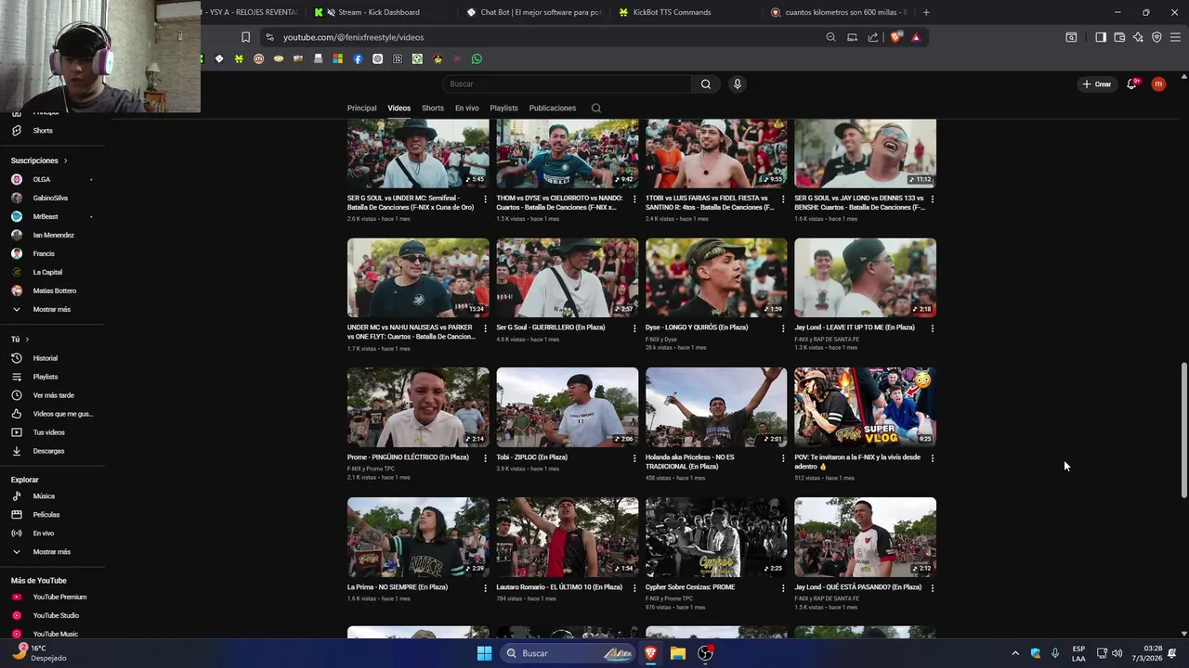Viewport: 1189px width, 668px height.
Task: Open the Publicaciones channel tab
Action: [553, 109]
